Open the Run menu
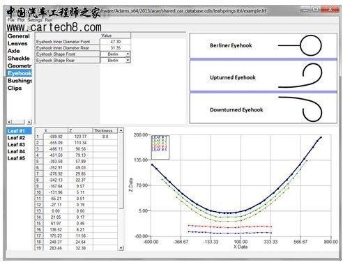The image size is (343, 262). [x=49, y=20]
